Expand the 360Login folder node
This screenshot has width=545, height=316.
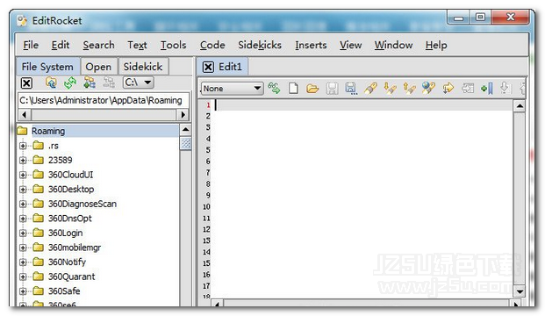click(23, 233)
